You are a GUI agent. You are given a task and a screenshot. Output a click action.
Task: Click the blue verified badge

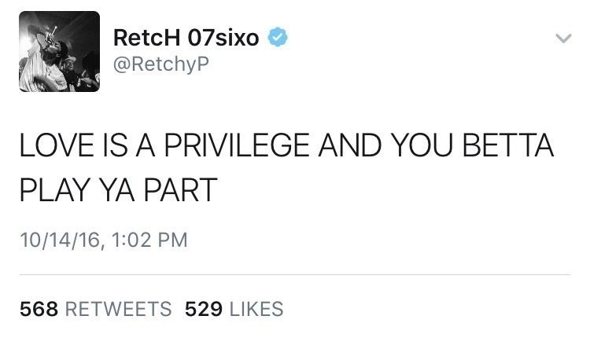pos(278,37)
